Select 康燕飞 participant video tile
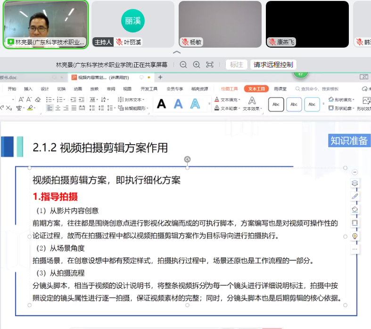The image size is (371, 329). [x=307, y=25]
